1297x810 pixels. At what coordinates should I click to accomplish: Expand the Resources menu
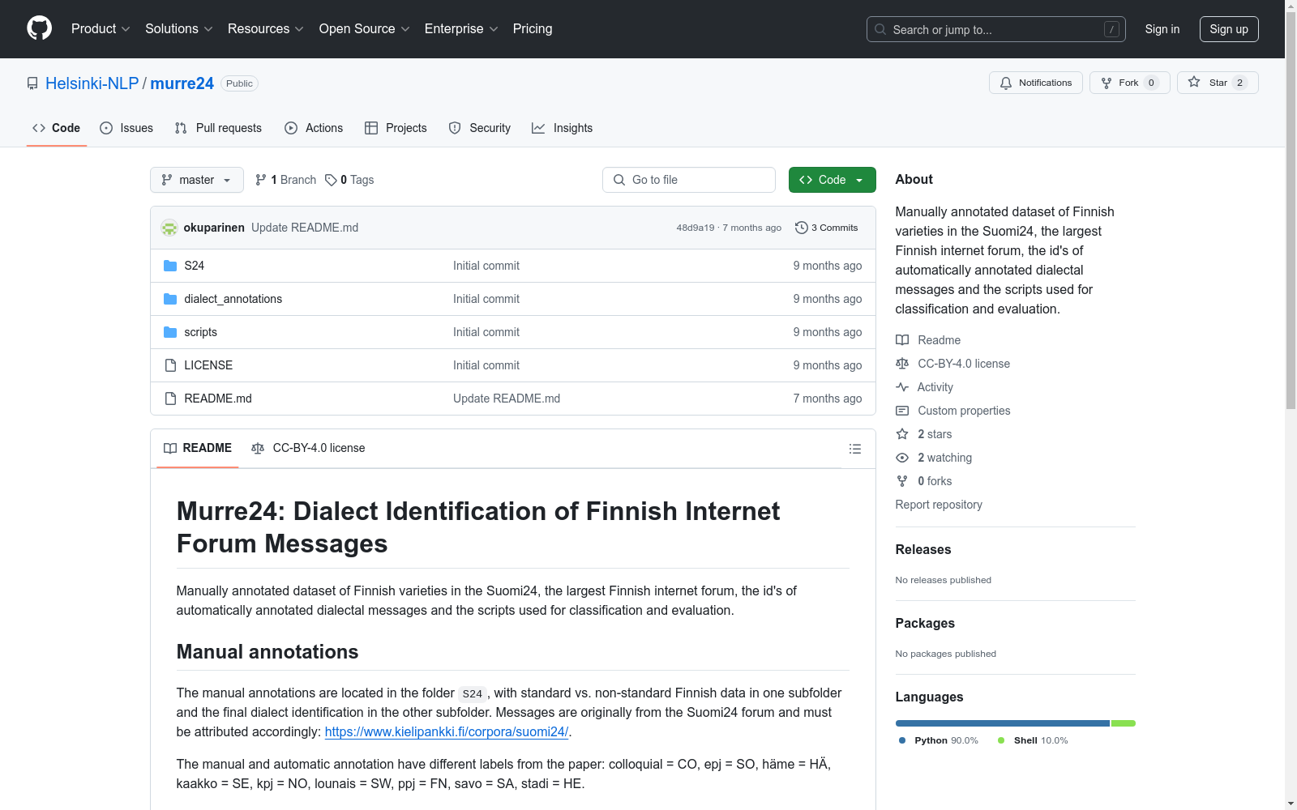265,28
